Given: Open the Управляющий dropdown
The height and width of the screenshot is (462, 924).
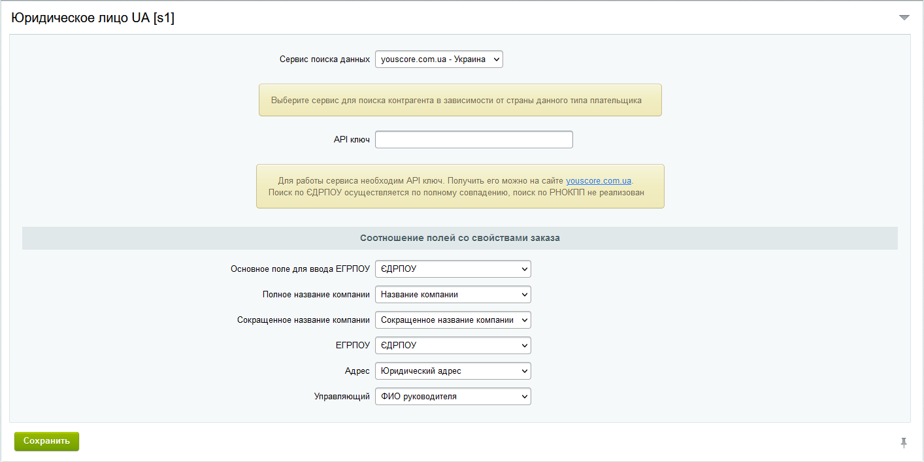Looking at the screenshot, I should click(x=453, y=397).
